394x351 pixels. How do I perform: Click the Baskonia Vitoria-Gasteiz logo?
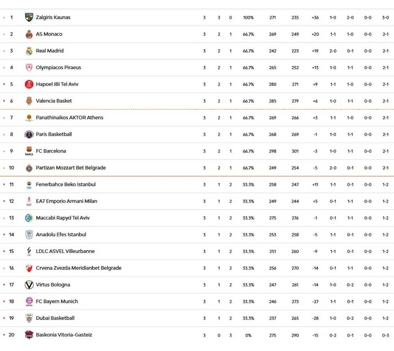[x=29, y=335]
